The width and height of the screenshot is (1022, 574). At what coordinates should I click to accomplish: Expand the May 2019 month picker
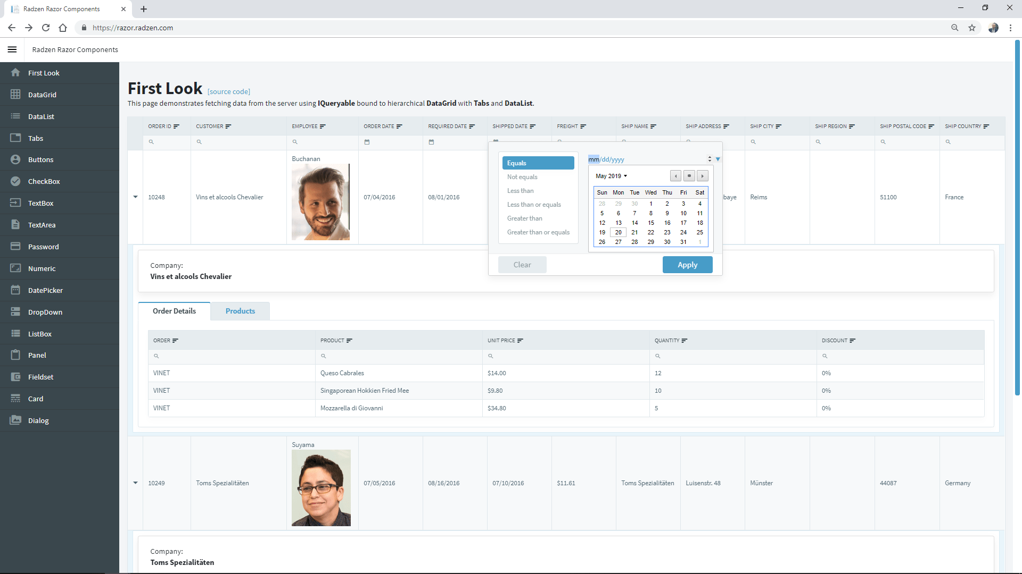coord(612,176)
